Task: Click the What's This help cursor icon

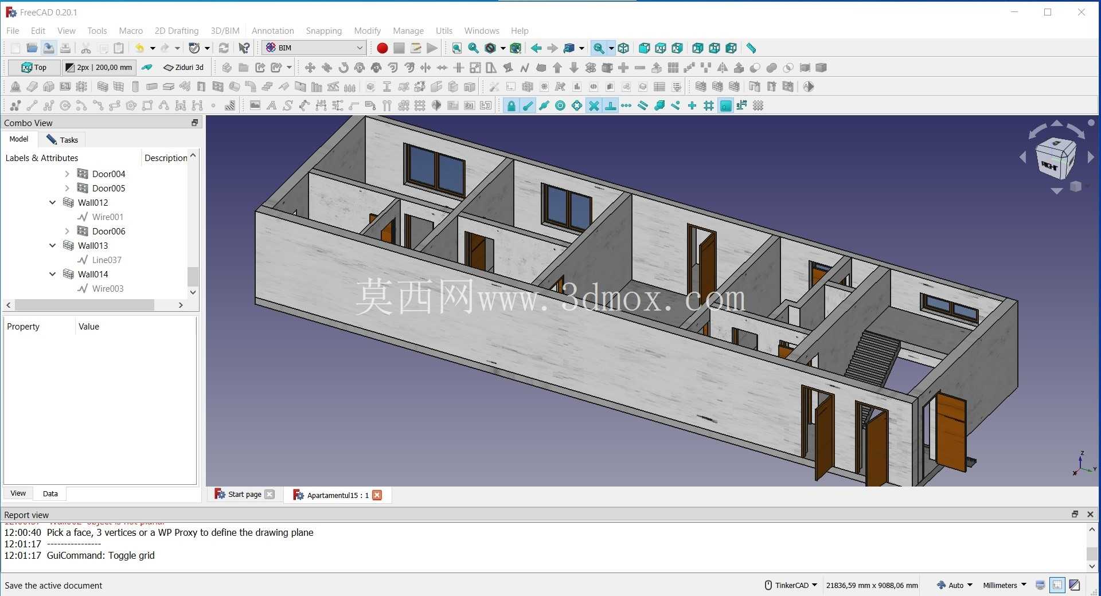Action: coord(244,48)
